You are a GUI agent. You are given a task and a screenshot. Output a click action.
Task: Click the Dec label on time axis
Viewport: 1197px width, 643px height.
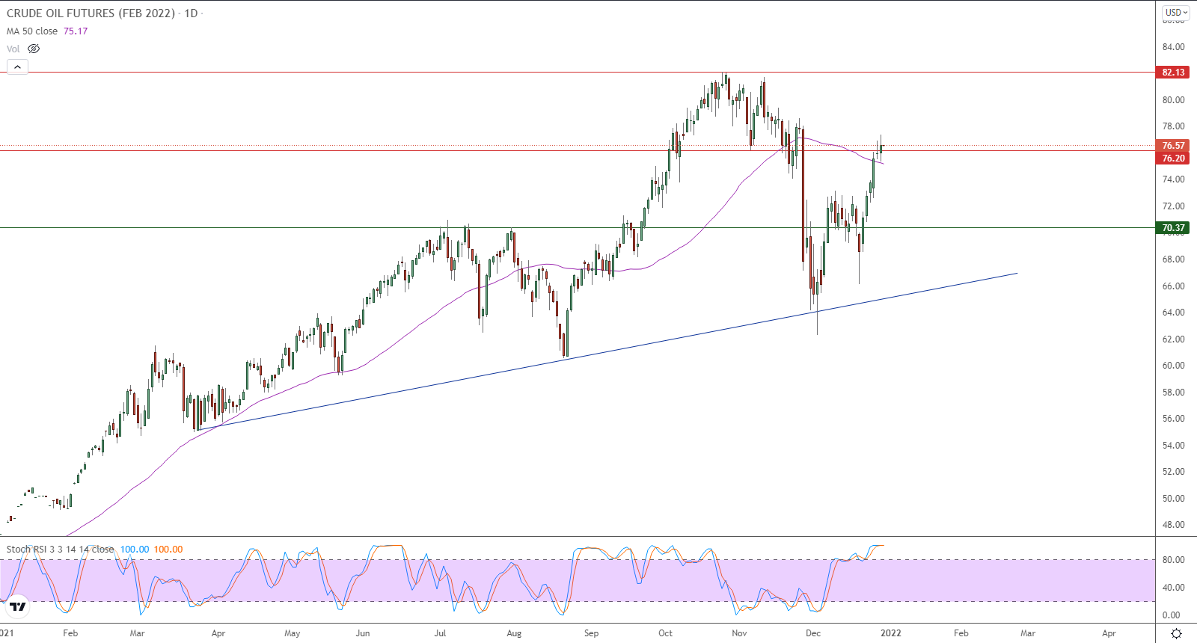pos(813,633)
